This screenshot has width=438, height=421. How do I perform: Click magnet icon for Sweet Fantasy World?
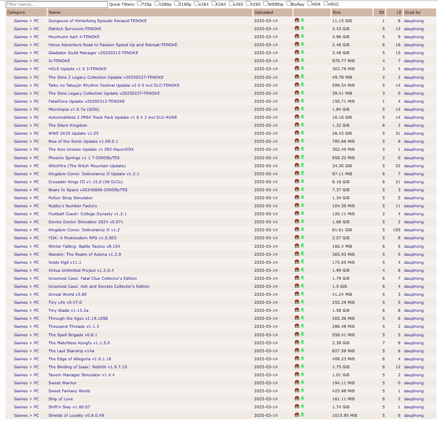(297, 390)
